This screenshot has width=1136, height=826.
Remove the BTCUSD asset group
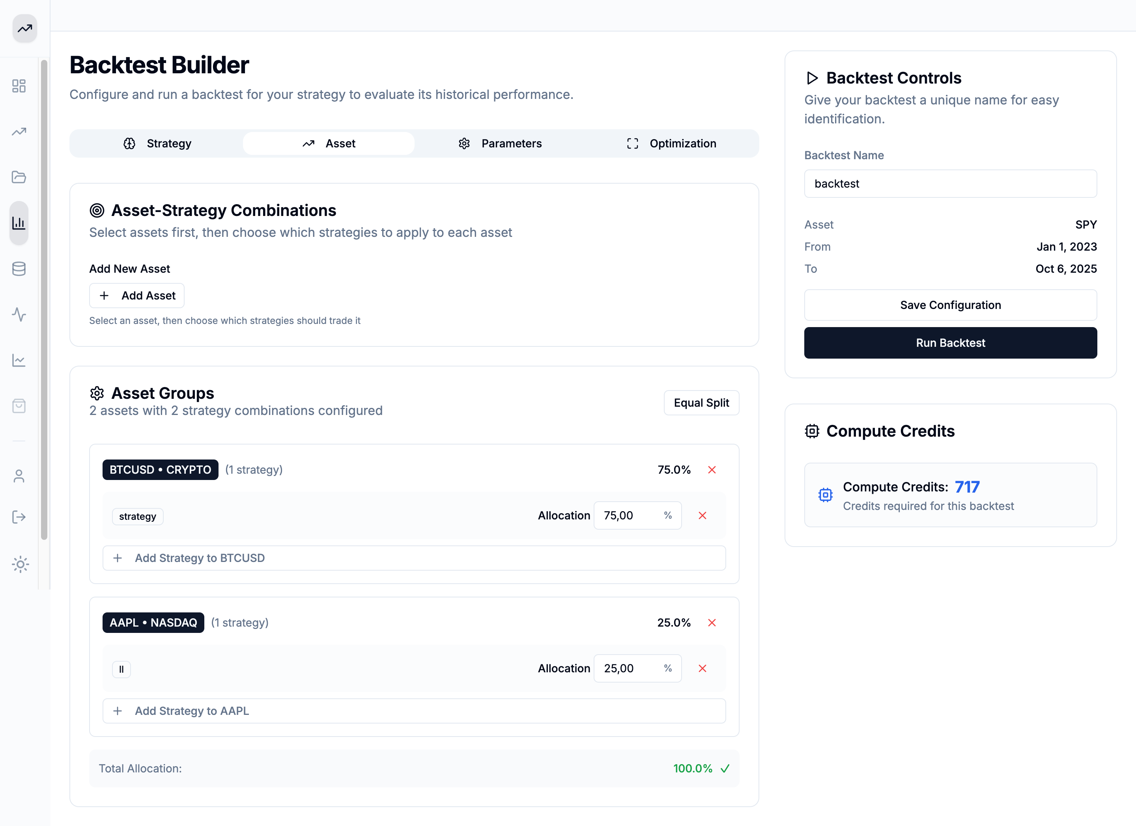[x=712, y=470]
